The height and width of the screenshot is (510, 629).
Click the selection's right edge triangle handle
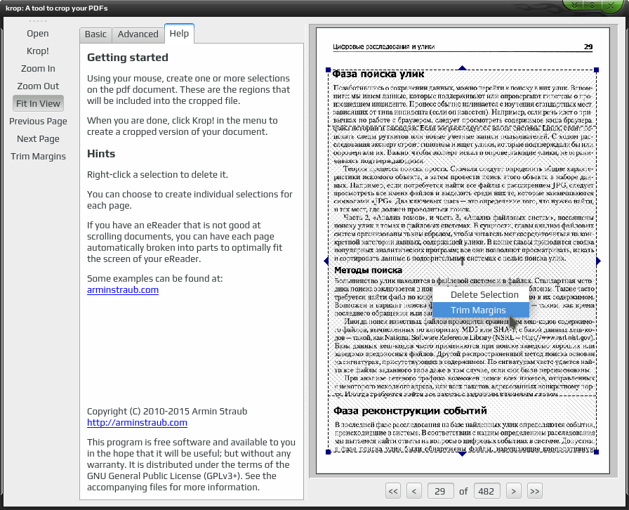click(x=599, y=261)
